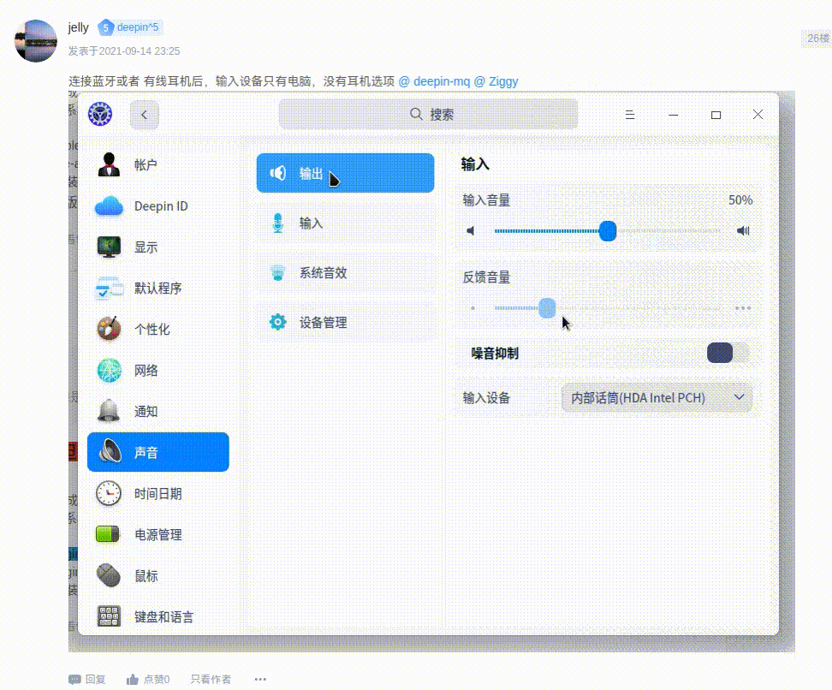The width and height of the screenshot is (832, 690).
Task: Open 鼠标 mouse settings
Action: click(158, 576)
